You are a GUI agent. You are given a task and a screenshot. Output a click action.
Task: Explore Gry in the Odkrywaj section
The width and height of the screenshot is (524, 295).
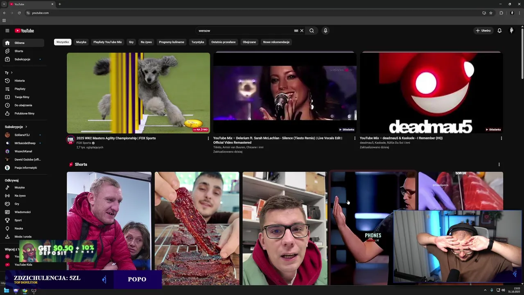coord(24,204)
